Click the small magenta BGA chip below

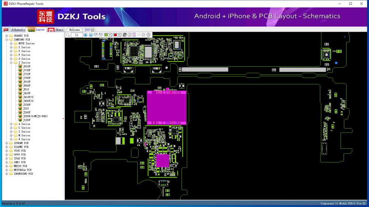coord(162,161)
